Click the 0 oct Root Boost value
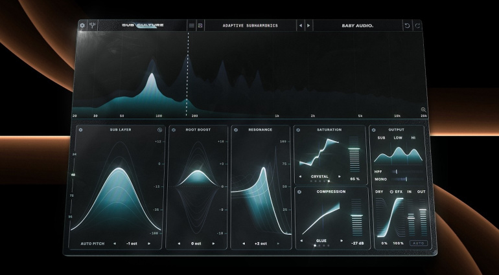This screenshot has width=499, height=275. [x=196, y=243]
